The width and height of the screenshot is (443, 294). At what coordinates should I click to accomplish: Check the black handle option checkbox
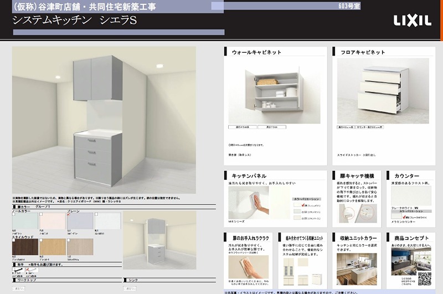(x=13, y=269)
